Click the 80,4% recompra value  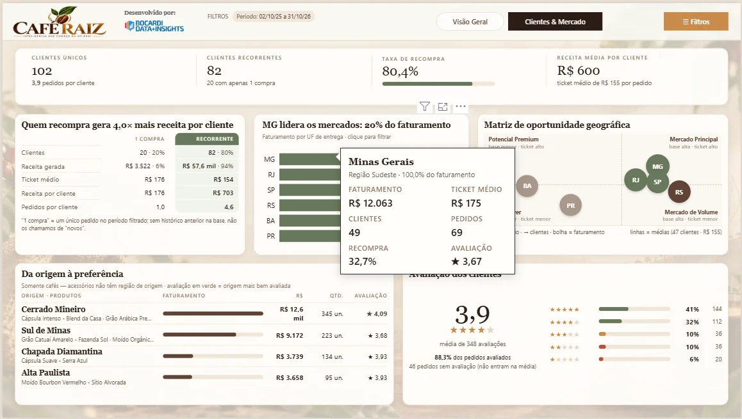(400, 72)
